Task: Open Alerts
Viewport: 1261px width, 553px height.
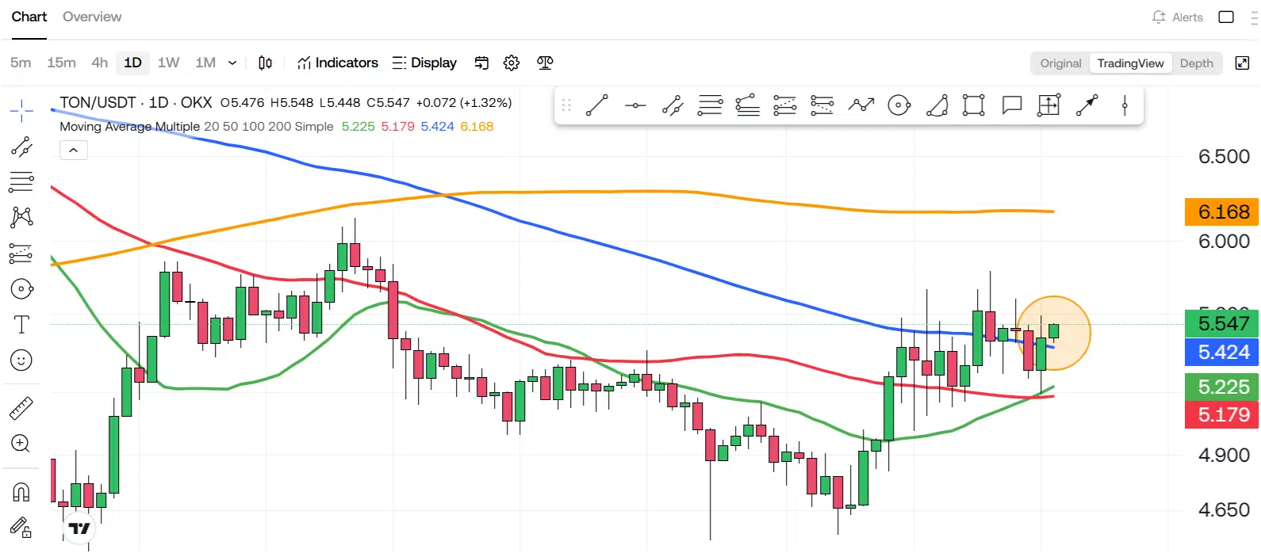Action: (1178, 17)
